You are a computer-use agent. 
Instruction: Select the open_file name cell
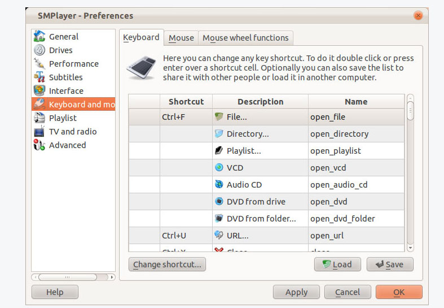[356, 117]
